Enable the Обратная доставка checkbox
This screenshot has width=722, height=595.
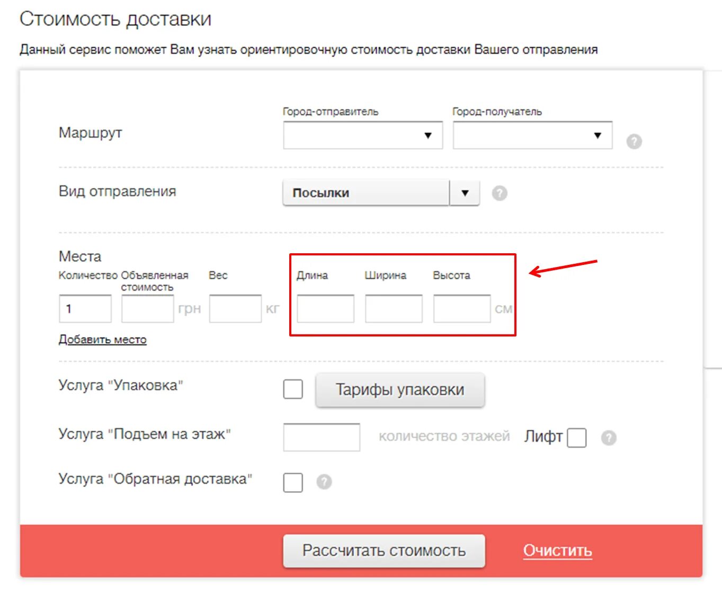(x=293, y=482)
